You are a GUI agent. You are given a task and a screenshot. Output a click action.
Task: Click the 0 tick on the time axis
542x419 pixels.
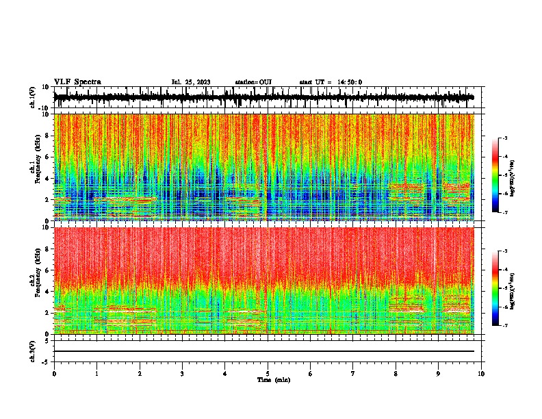(54, 374)
